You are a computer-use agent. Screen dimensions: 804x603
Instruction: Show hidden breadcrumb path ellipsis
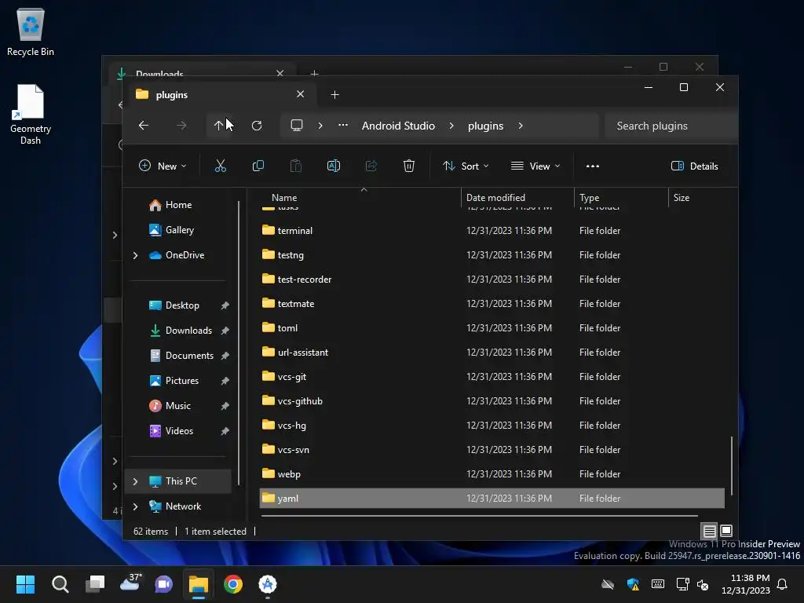pyautogui.click(x=343, y=125)
